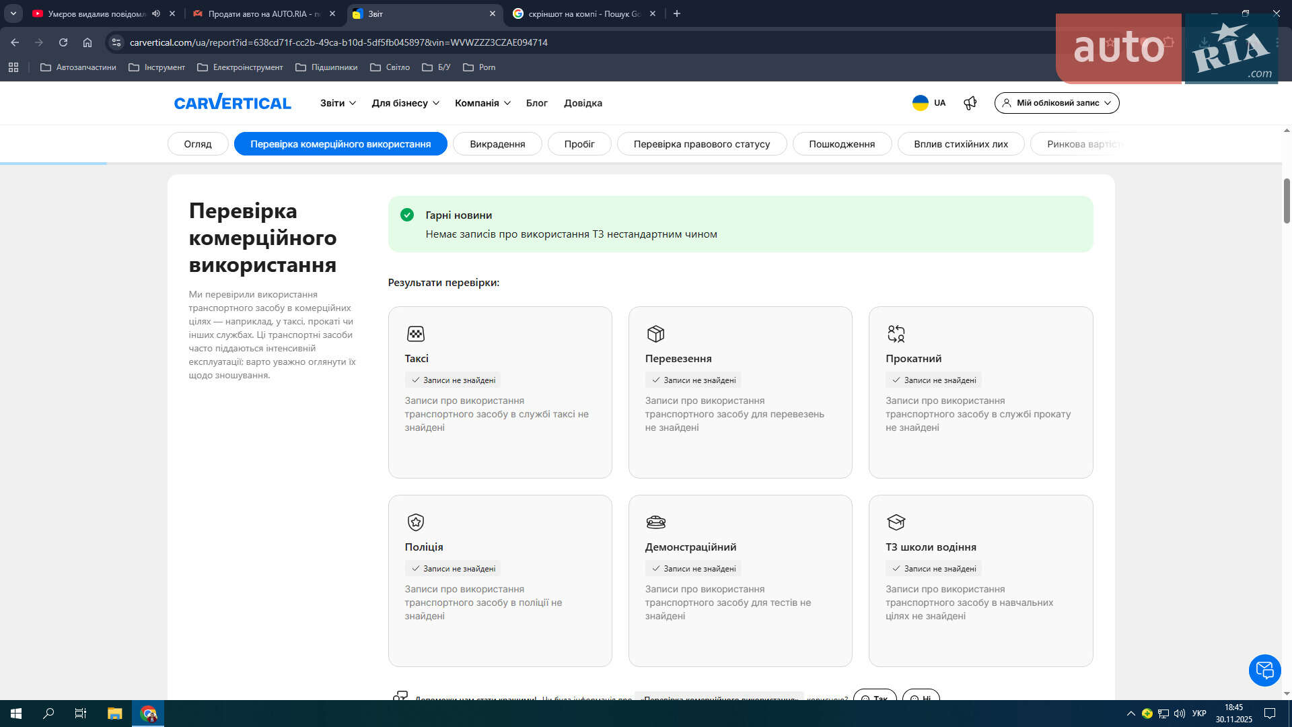Open File Explorer from taskbar
The width and height of the screenshot is (1292, 727).
(115, 714)
